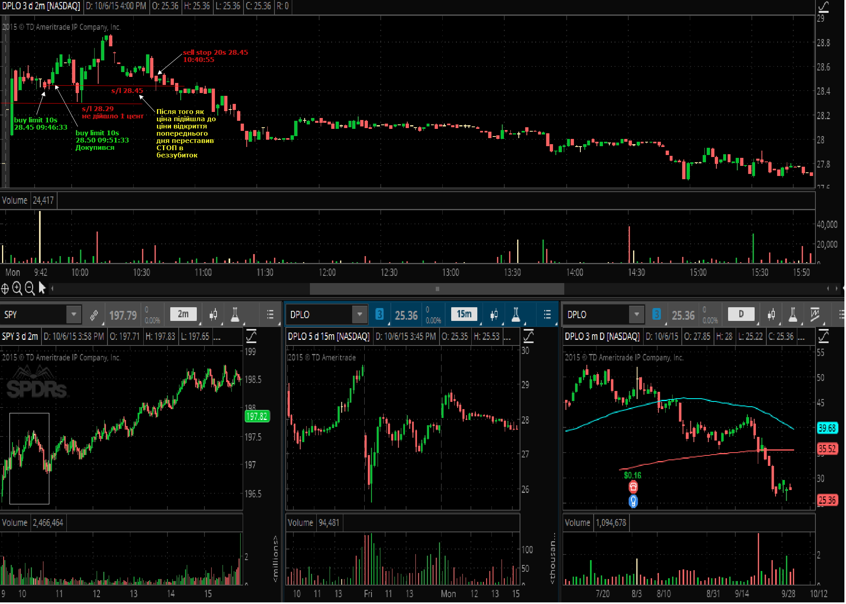Click the red 25.36 last price bubble on the daily axis
This screenshot has height=604, width=846.
(827, 500)
